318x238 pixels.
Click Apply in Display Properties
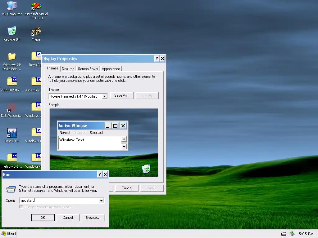(x=152, y=188)
